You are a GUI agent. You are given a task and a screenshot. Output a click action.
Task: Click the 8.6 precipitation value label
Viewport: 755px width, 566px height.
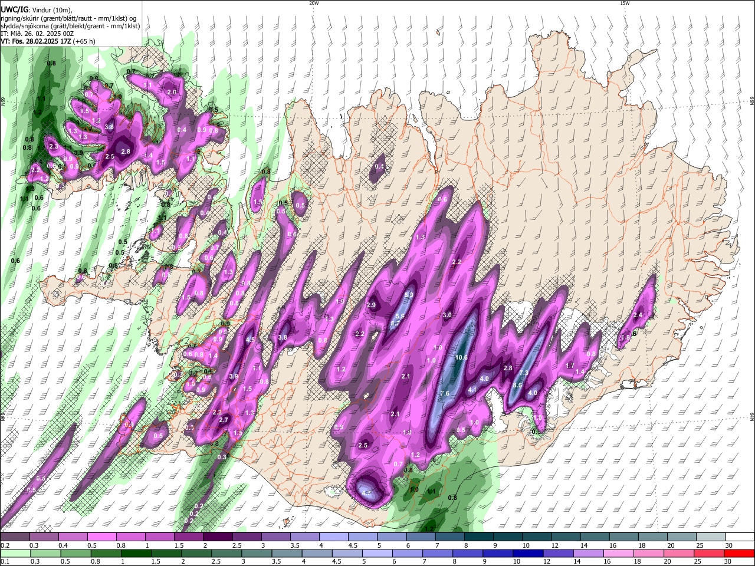(517, 385)
